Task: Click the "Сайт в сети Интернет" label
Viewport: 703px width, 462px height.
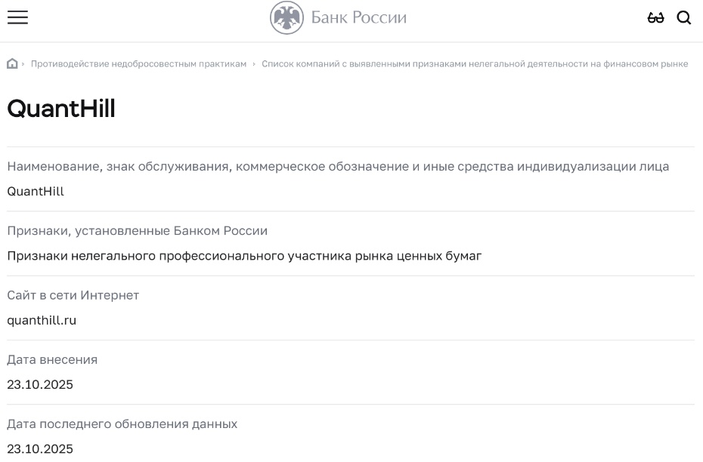Action: click(73, 295)
